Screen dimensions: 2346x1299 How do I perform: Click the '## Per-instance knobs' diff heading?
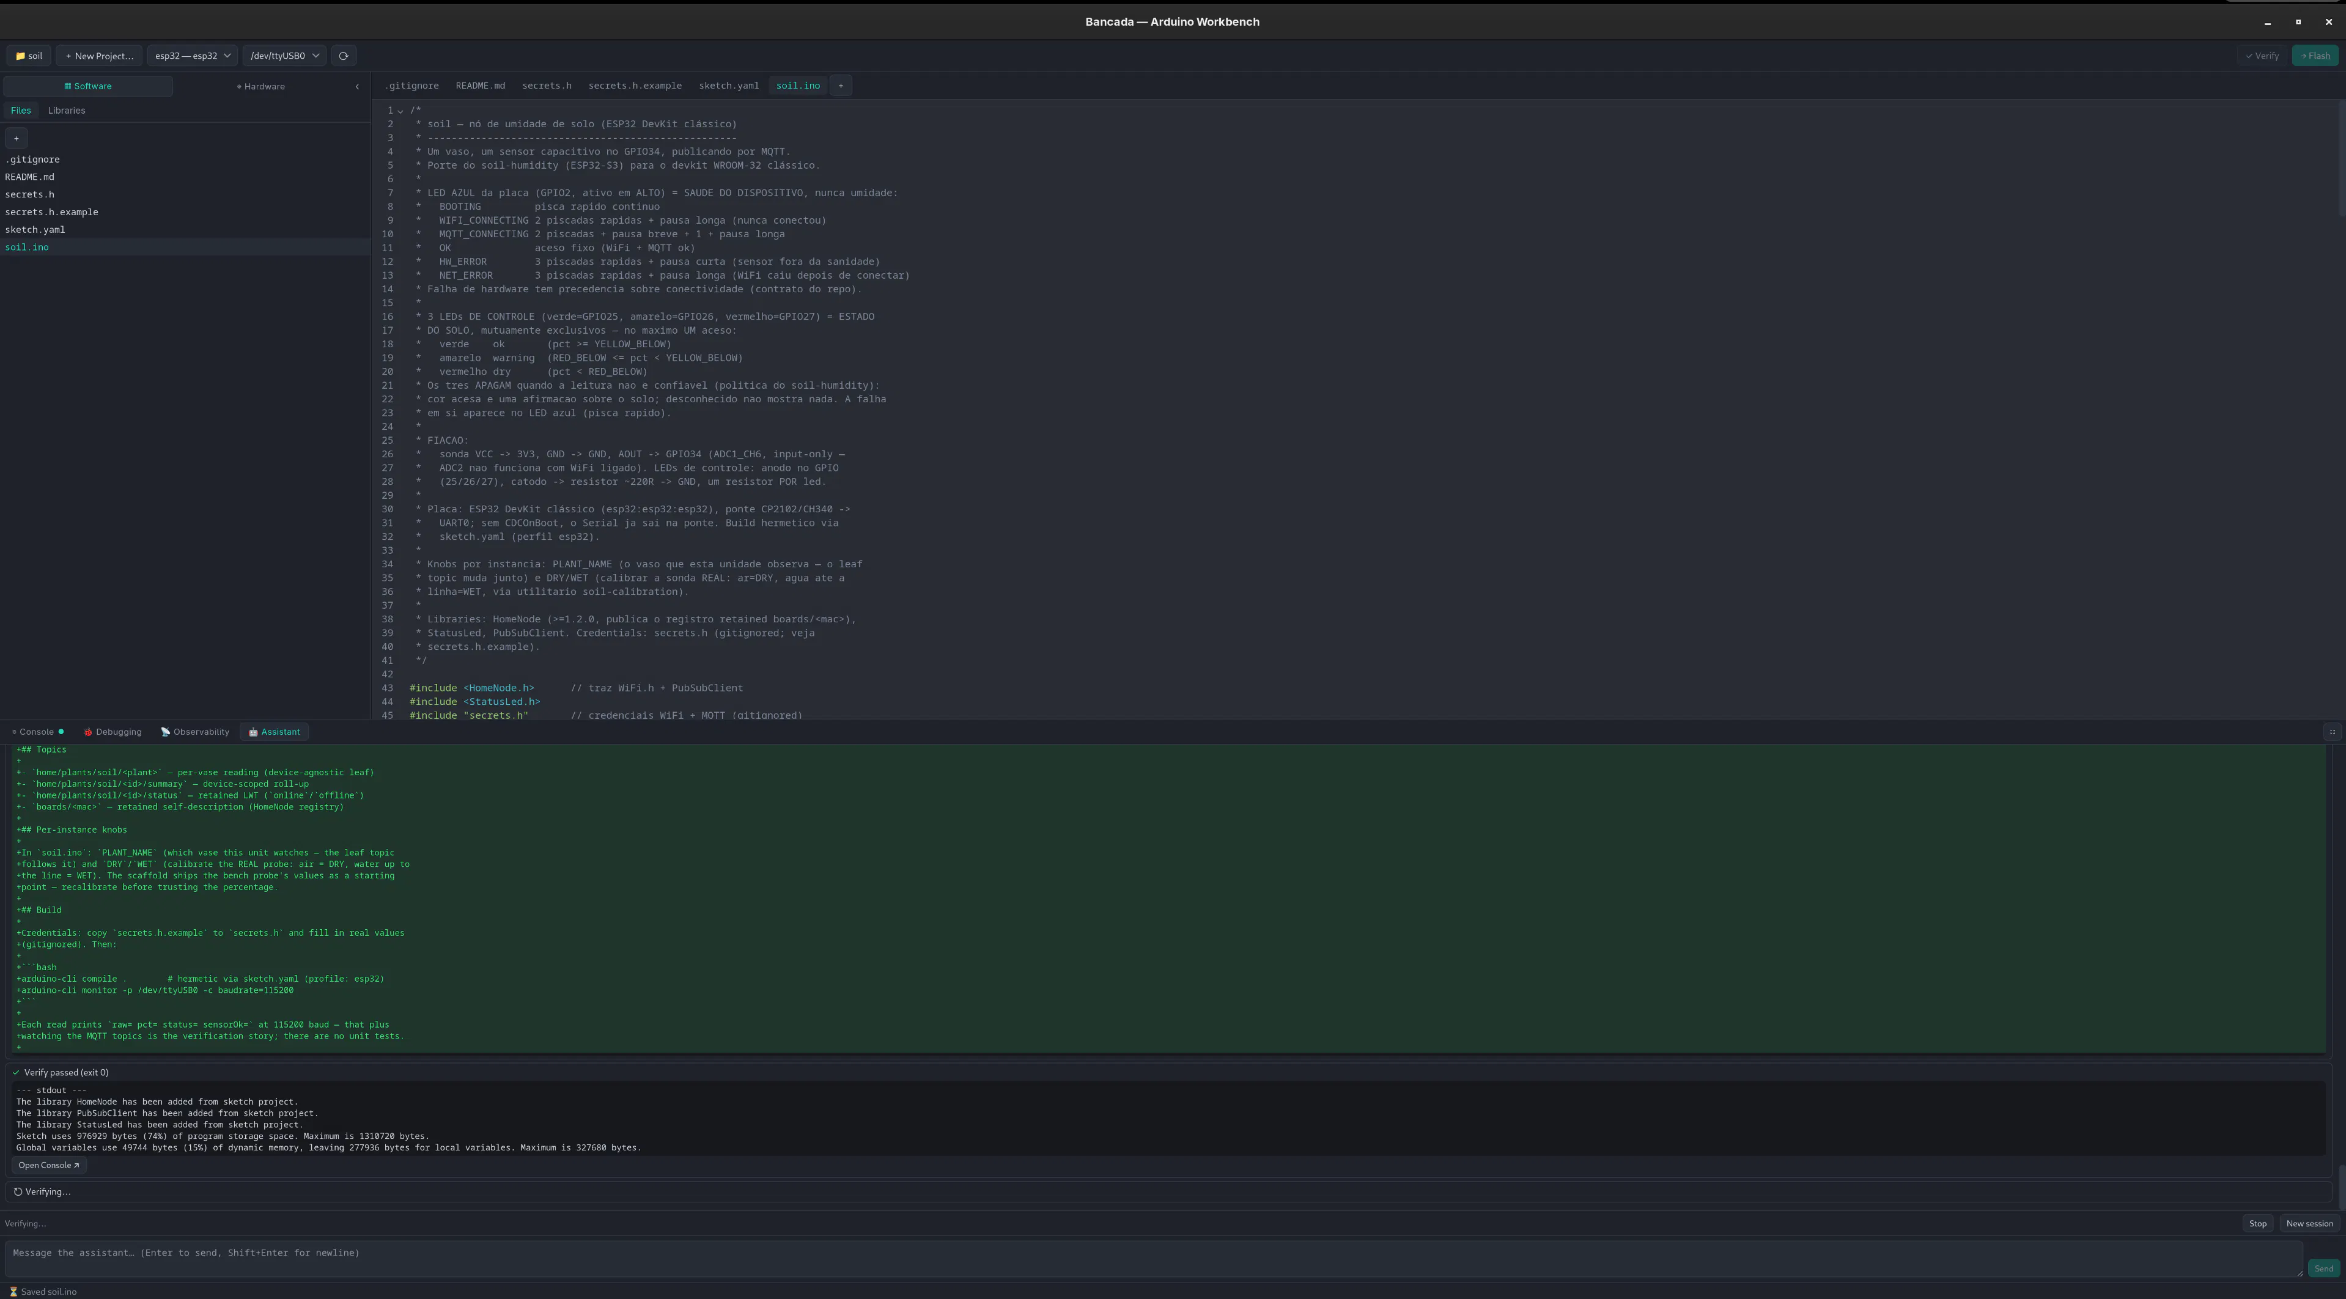pos(71,830)
